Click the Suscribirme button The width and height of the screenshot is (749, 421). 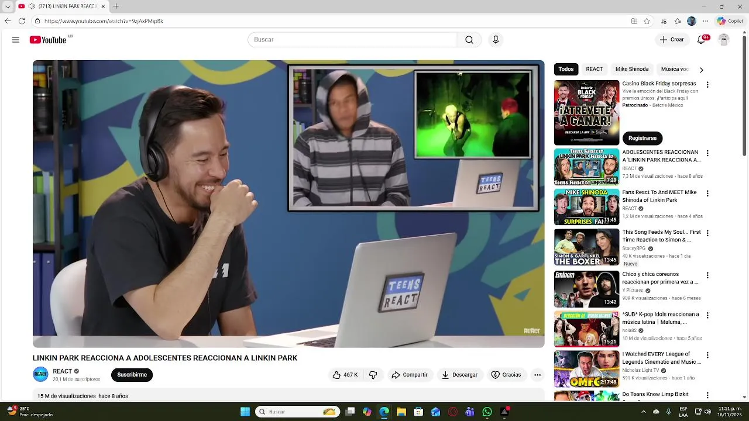pos(132,375)
